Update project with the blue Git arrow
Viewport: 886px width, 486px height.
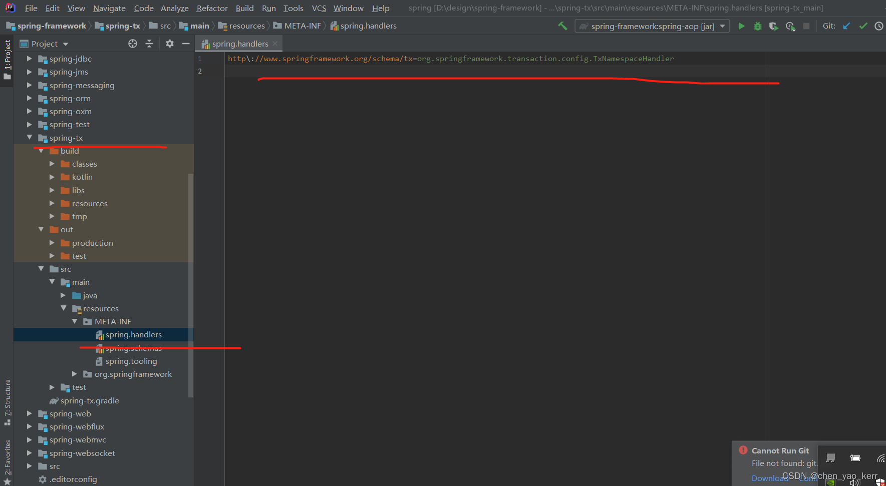pyautogui.click(x=846, y=26)
